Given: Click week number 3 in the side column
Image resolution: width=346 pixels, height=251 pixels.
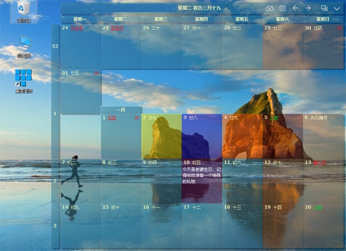Looking at the screenshot, I should click(55, 226).
